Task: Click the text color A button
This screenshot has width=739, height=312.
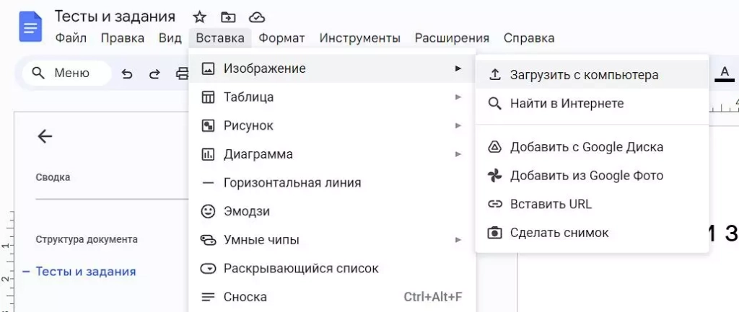Action: (x=725, y=73)
